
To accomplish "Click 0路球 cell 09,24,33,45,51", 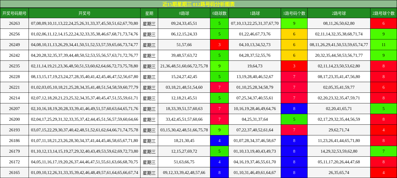I will point(184,23).
